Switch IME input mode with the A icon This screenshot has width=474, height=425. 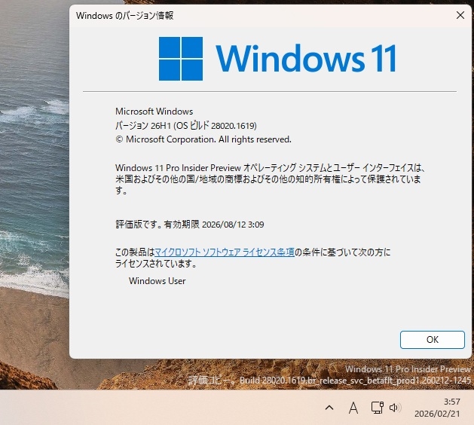coord(353,408)
